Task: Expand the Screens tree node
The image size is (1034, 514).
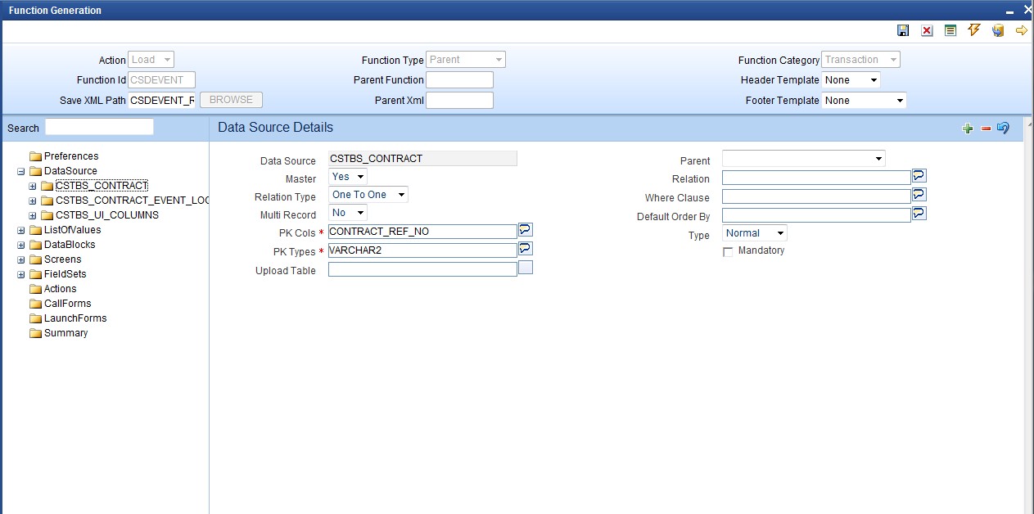Action: [x=20, y=259]
